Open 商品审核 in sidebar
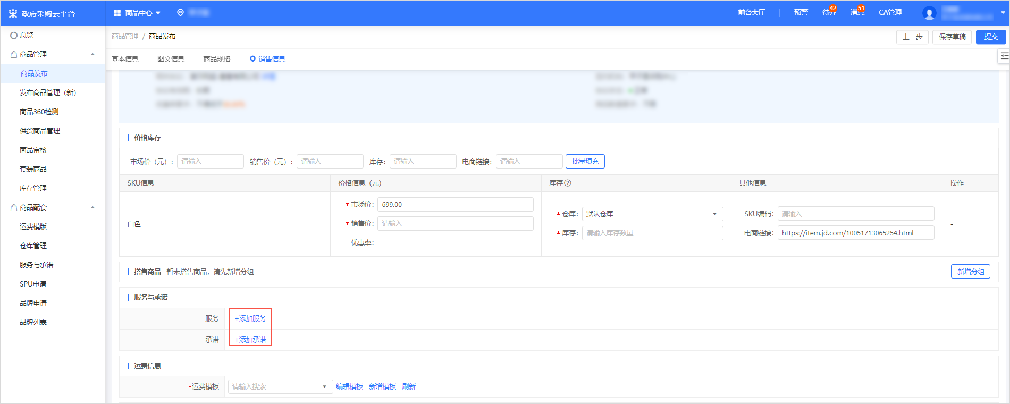 click(33, 150)
